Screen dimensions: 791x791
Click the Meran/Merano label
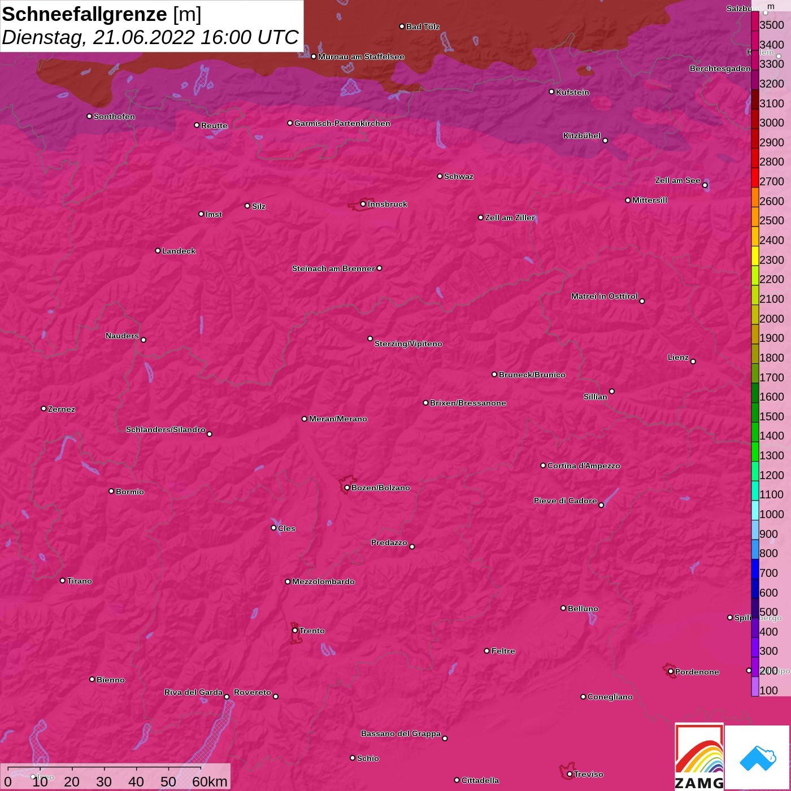[338, 419]
